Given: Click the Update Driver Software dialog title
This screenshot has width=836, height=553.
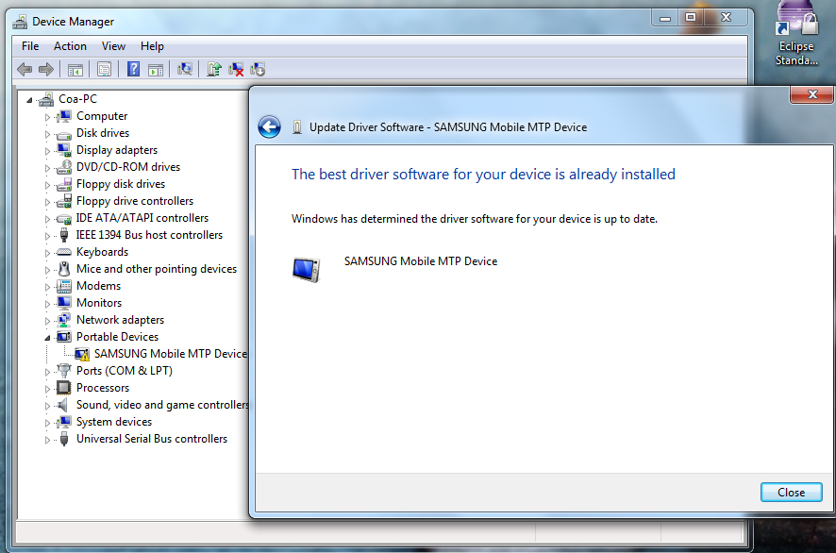Looking at the screenshot, I should click(x=448, y=127).
